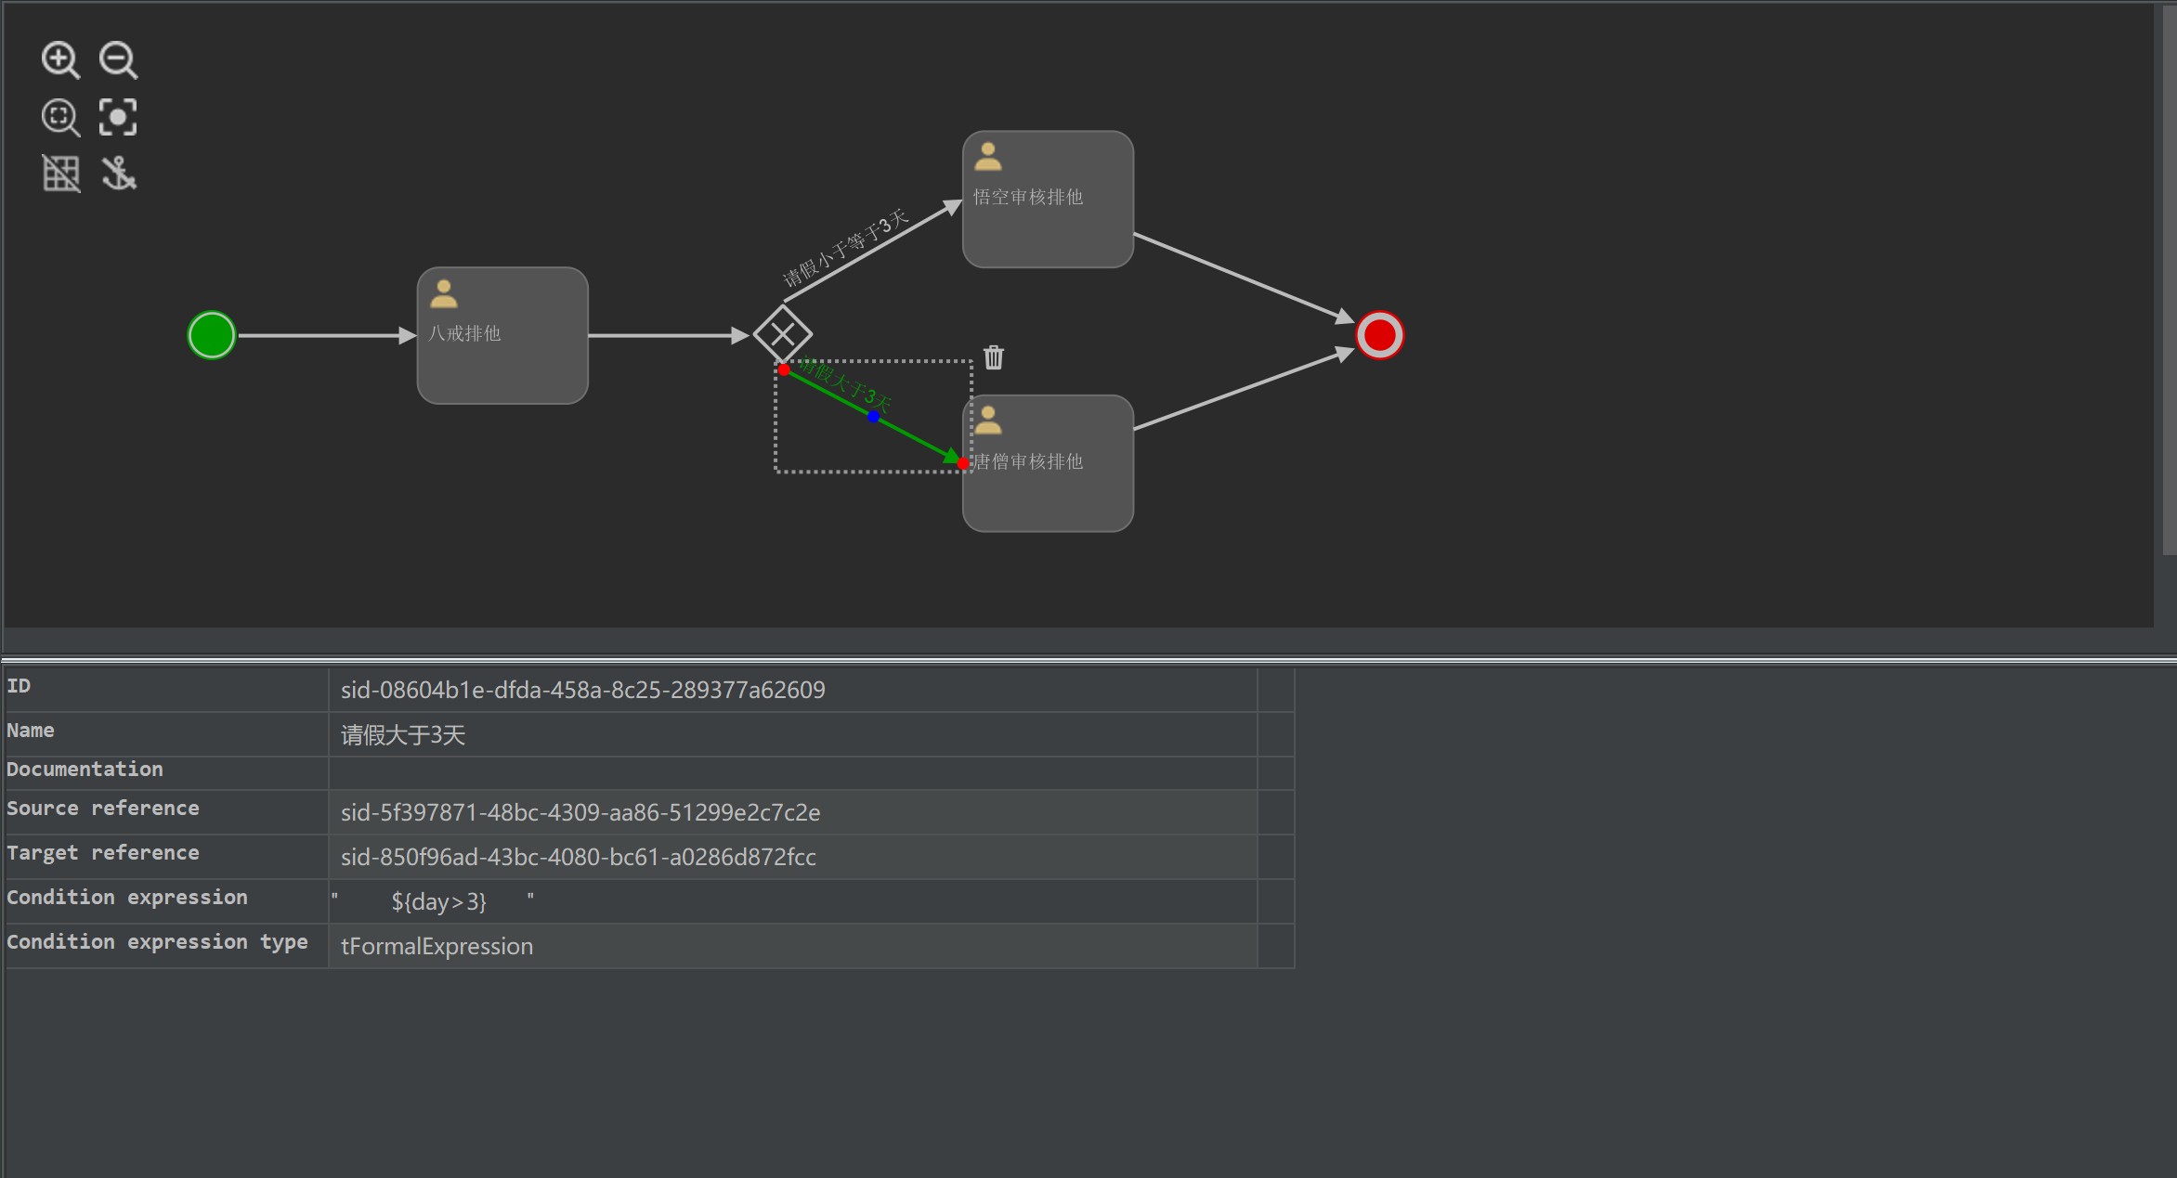Screen dimensions: 2177x1178
Task: Select the exclusive gateway diamond
Action: [783, 334]
